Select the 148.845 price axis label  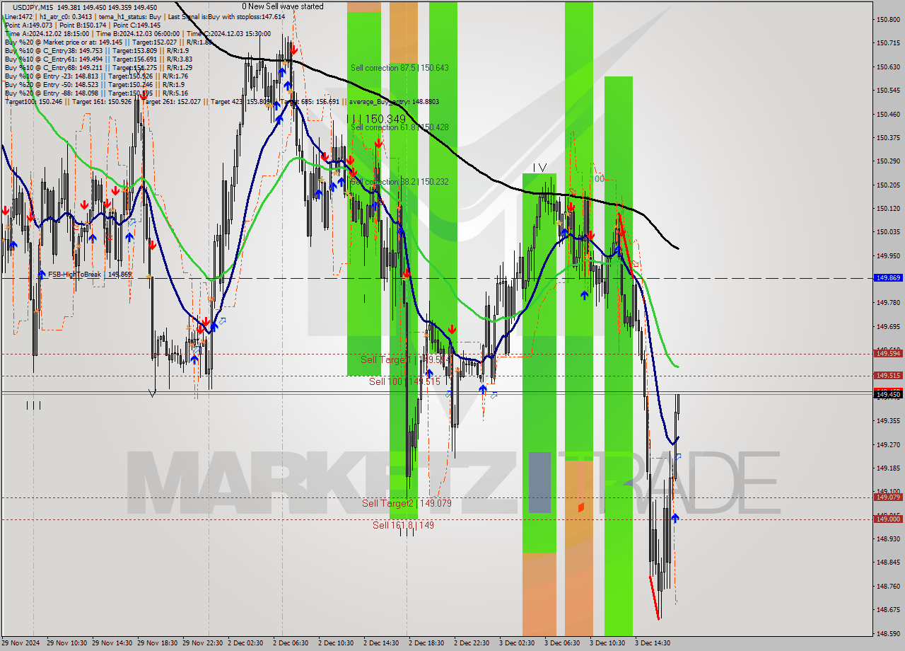[x=888, y=563]
